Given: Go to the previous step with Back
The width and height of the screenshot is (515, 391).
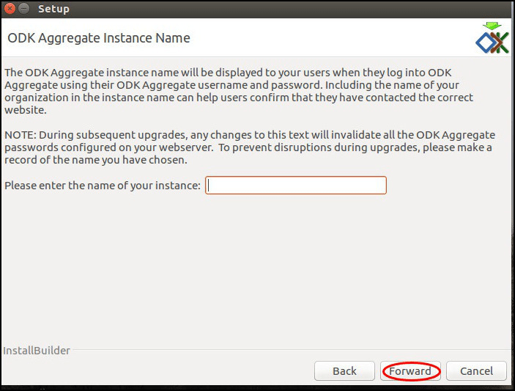Looking at the screenshot, I should [344, 371].
